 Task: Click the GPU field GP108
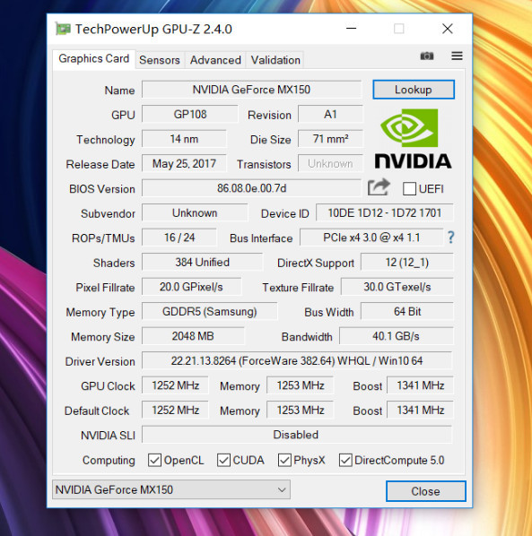(x=190, y=114)
